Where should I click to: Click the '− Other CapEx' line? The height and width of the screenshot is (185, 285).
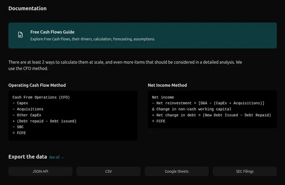pyautogui.click(x=27, y=115)
